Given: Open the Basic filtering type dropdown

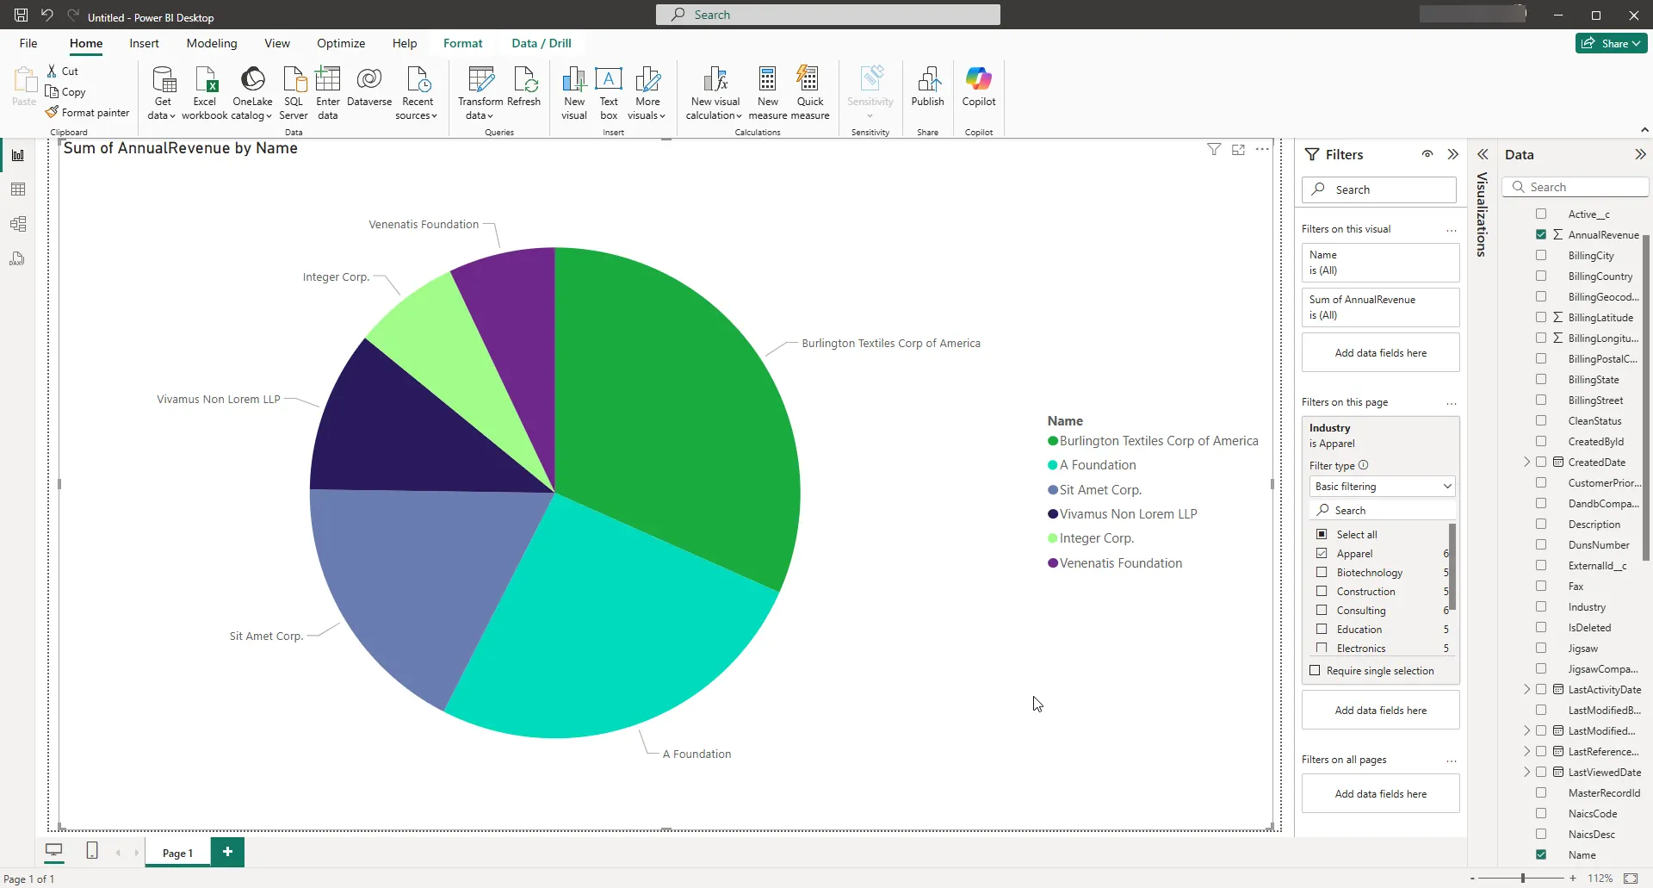Looking at the screenshot, I should click(x=1381, y=487).
